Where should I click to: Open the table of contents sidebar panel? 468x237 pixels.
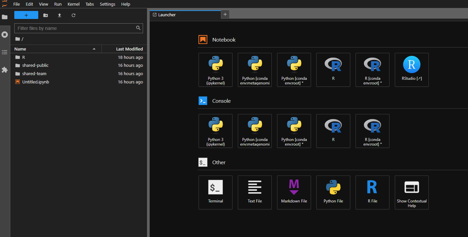5,52
